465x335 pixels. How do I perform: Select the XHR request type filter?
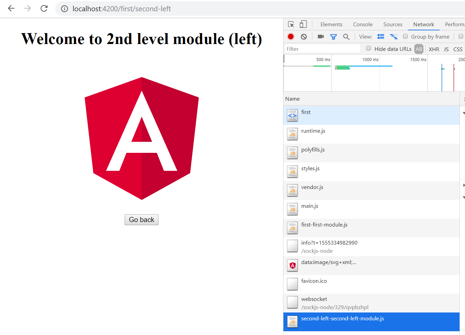[x=434, y=49]
